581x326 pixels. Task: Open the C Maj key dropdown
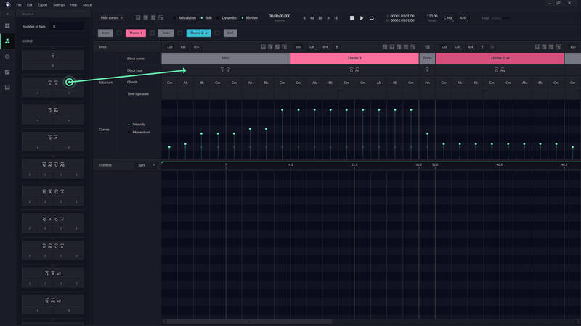click(x=448, y=17)
